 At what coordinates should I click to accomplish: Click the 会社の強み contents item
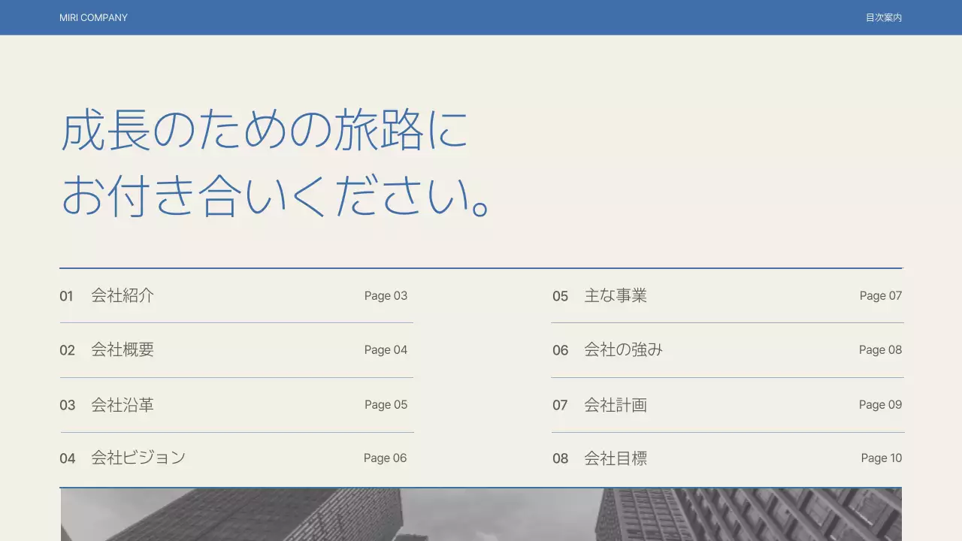tap(623, 349)
